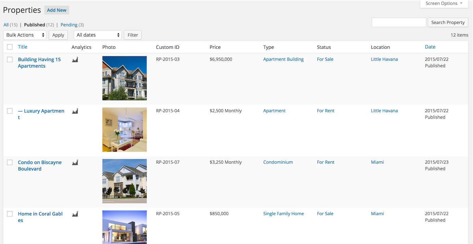The width and height of the screenshot is (473, 244).
Task: Click the Apply button
Action: 58,35
